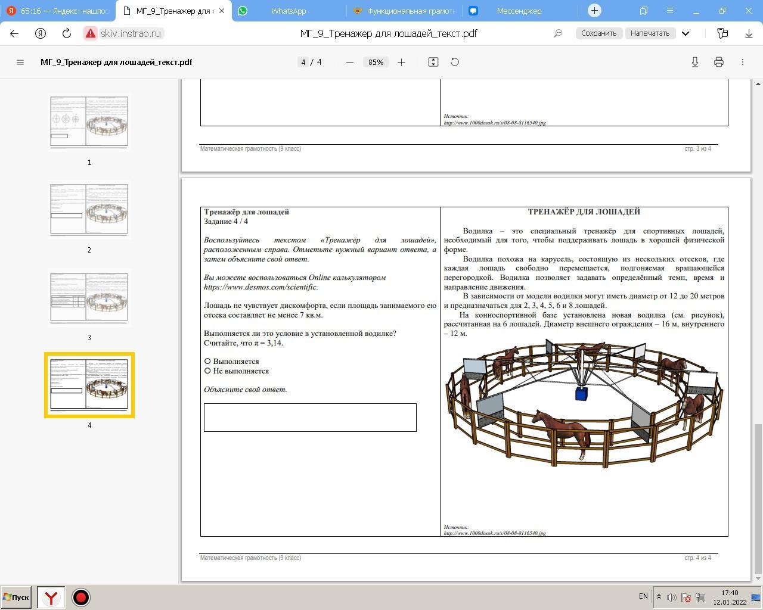
Task: Close the PDF tab
Action: point(222,11)
